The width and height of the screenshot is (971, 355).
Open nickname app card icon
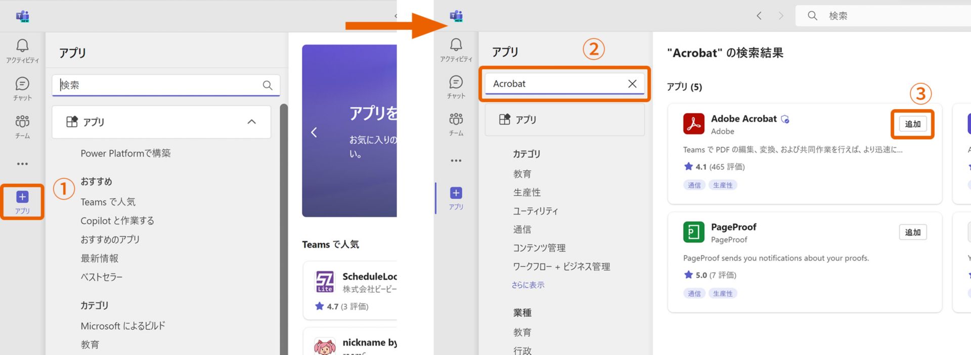(x=325, y=346)
